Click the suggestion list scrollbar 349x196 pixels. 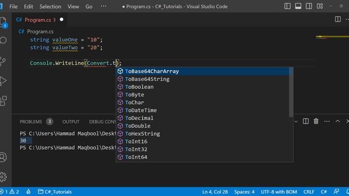point(291,92)
